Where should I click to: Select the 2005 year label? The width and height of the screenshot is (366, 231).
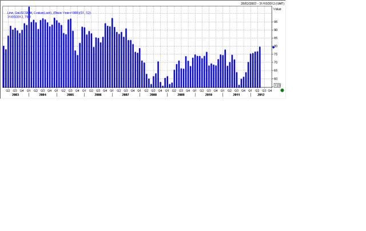pyautogui.click(x=70, y=95)
